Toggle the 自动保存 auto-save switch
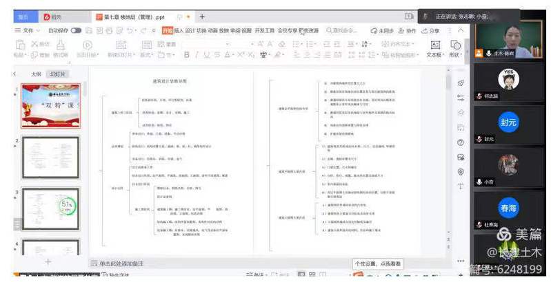The width and height of the screenshot is (551, 282). click(x=76, y=31)
